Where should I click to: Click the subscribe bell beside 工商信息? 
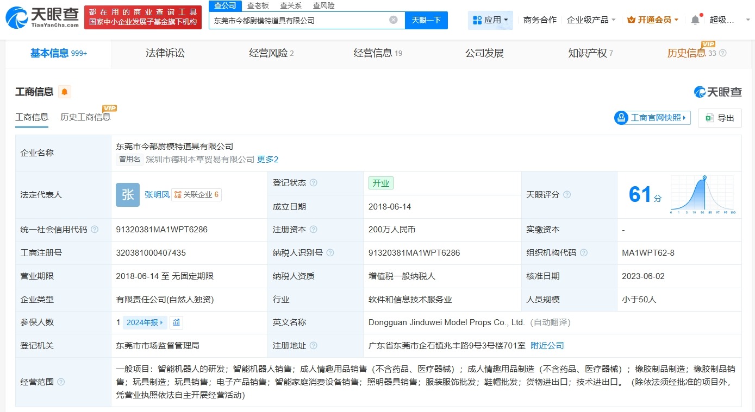click(x=65, y=92)
